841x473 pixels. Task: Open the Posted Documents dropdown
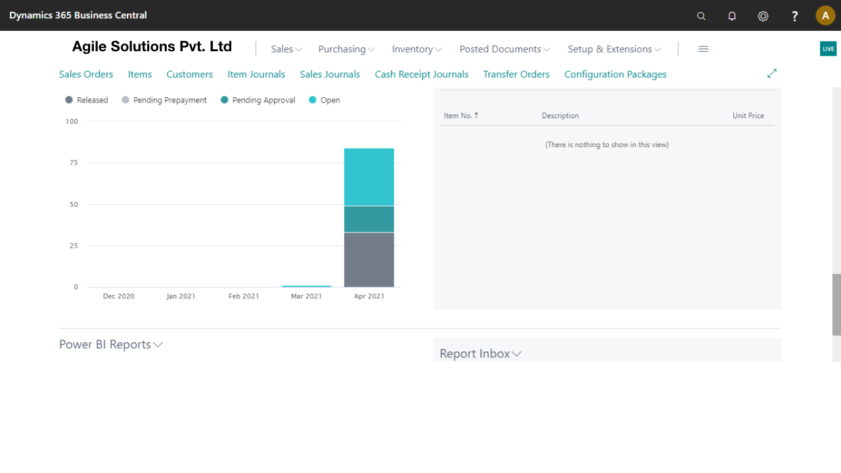(505, 49)
